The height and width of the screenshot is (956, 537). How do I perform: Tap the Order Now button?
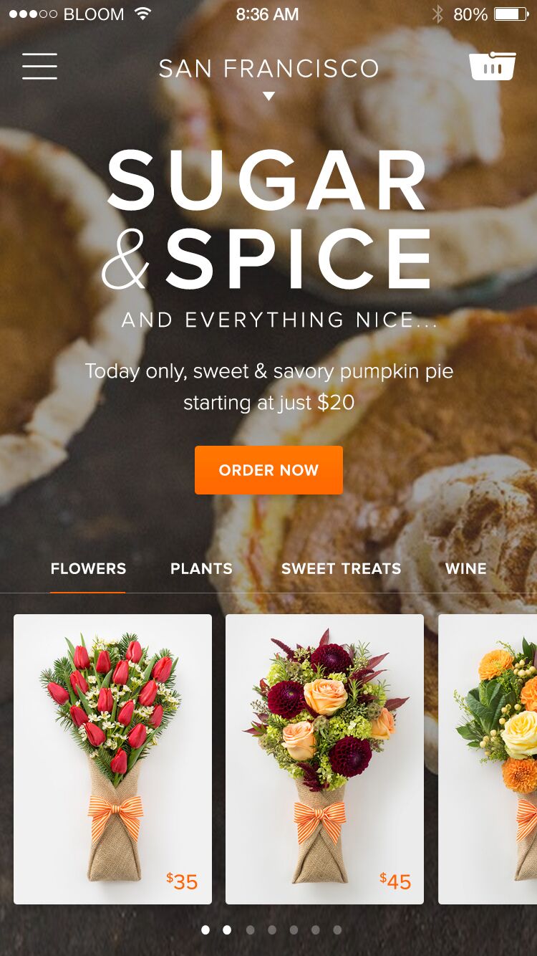[x=268, y=470]
